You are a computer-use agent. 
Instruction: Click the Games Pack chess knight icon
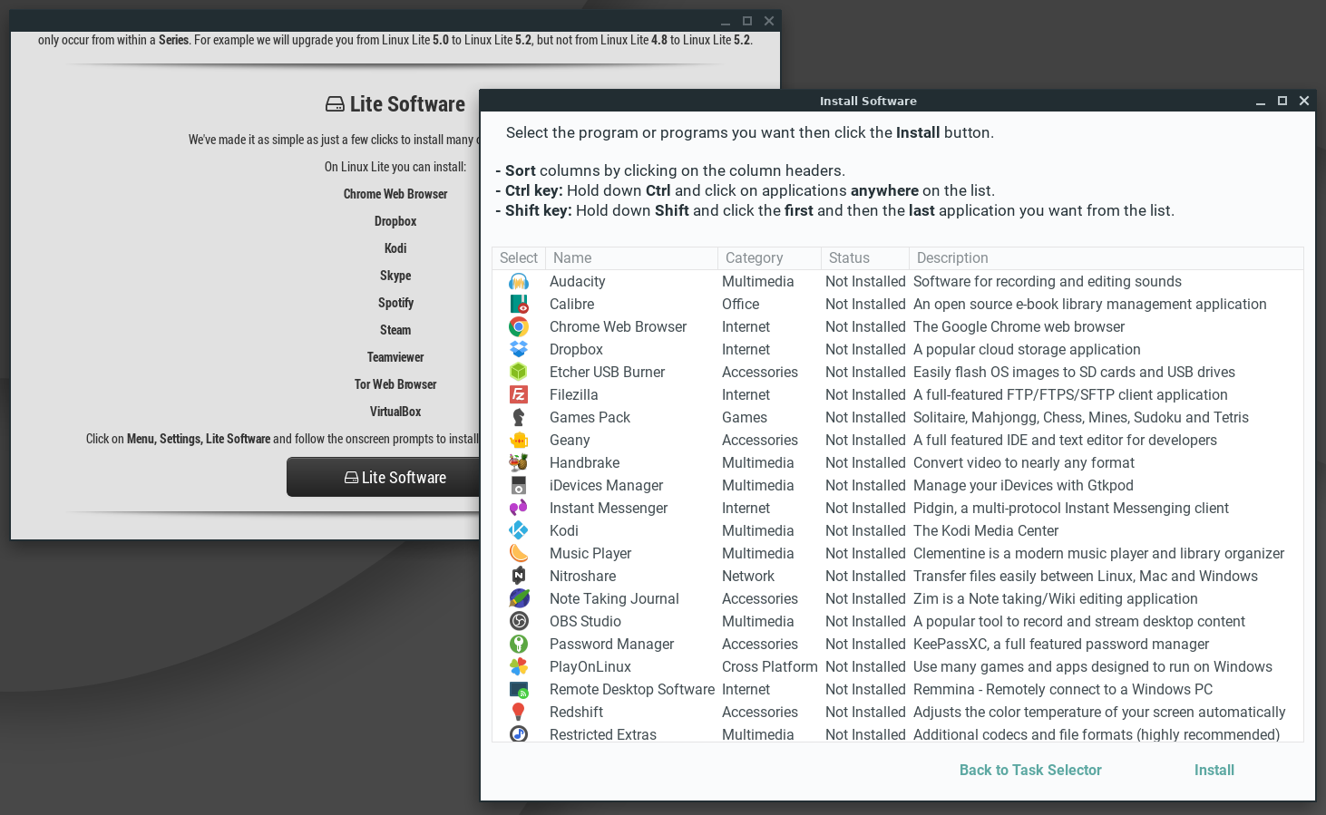coord(519,417)
